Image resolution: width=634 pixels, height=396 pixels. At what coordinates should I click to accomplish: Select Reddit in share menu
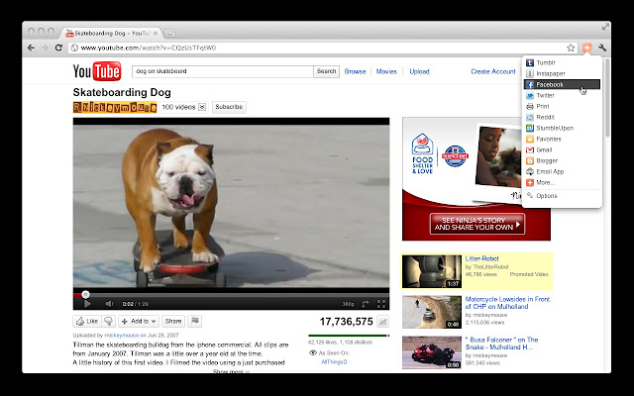562,117
